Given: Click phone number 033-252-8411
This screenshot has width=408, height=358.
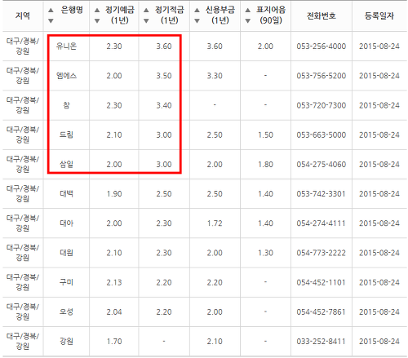Looking at the screenshot, I should [322, 342].
